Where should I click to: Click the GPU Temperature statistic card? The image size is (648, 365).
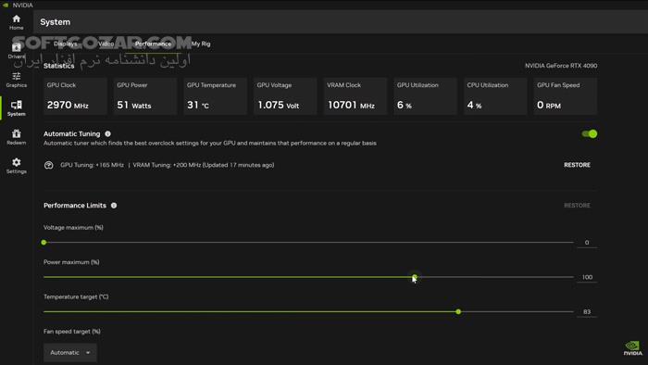[216, 96]
